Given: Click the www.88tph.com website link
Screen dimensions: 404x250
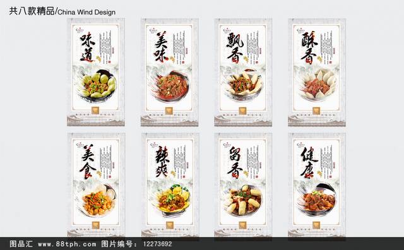Looking at the screenshot, I should pos(67,244).
